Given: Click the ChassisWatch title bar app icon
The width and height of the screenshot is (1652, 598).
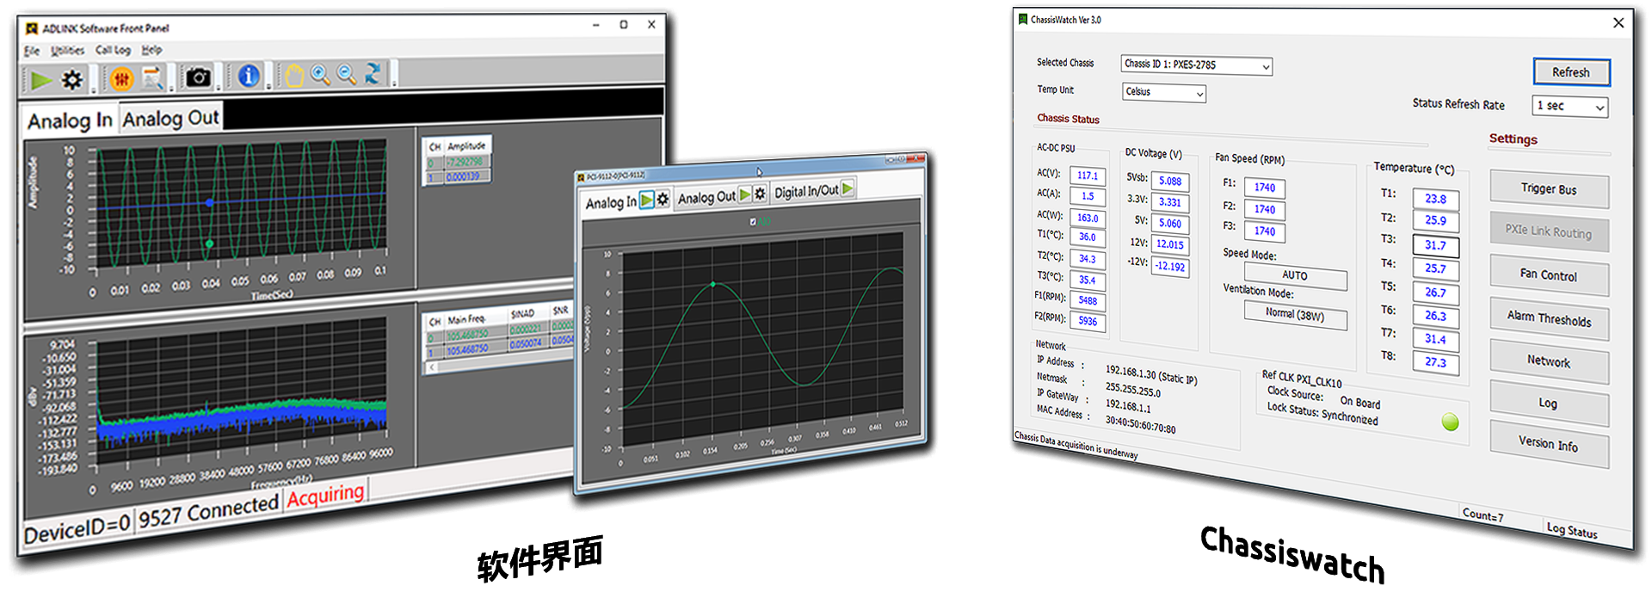Looking at the screenshot, I should click(1022, 19).
